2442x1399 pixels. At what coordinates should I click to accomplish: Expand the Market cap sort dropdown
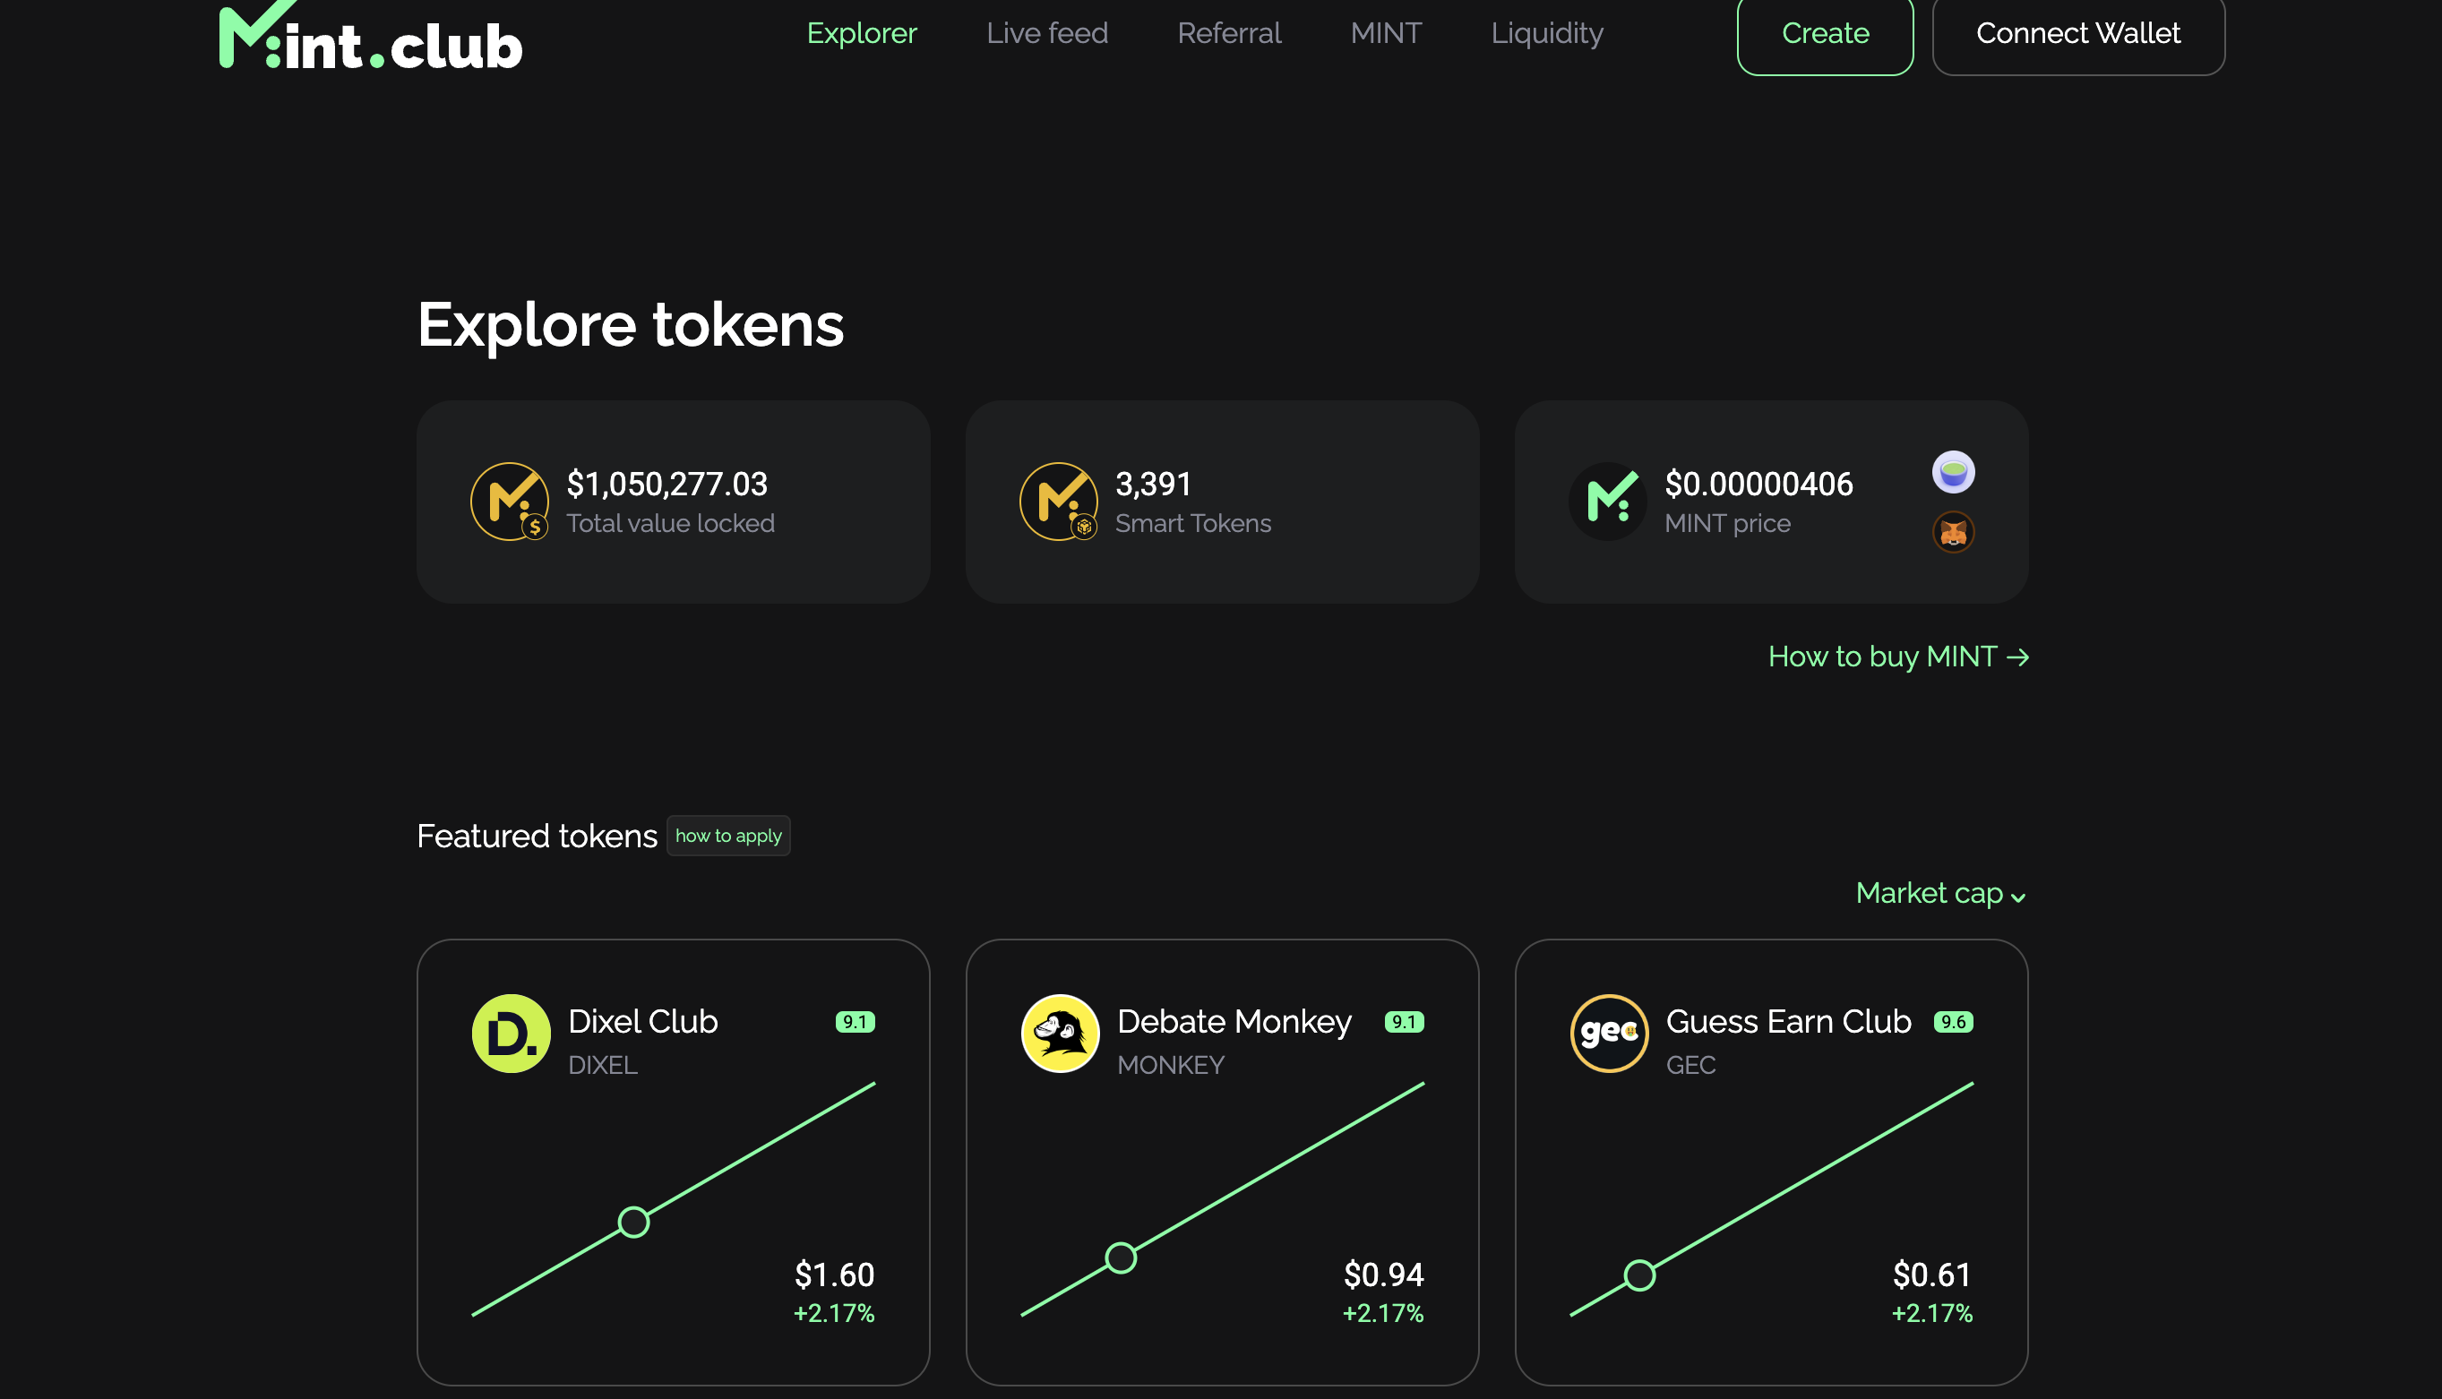[1941, 893]
